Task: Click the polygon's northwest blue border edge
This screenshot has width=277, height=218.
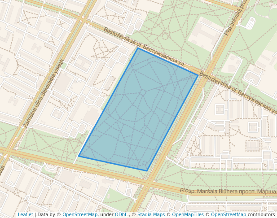Action: pos(108,102)
